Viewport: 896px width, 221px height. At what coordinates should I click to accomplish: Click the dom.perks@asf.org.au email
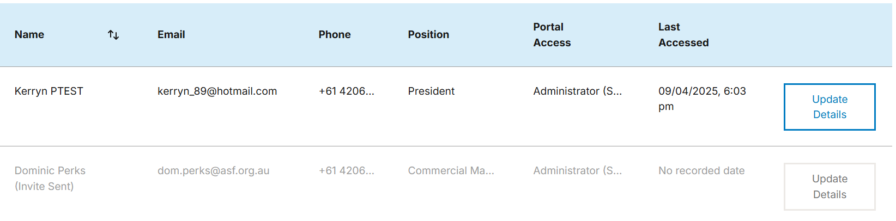(x=214, y=170)
